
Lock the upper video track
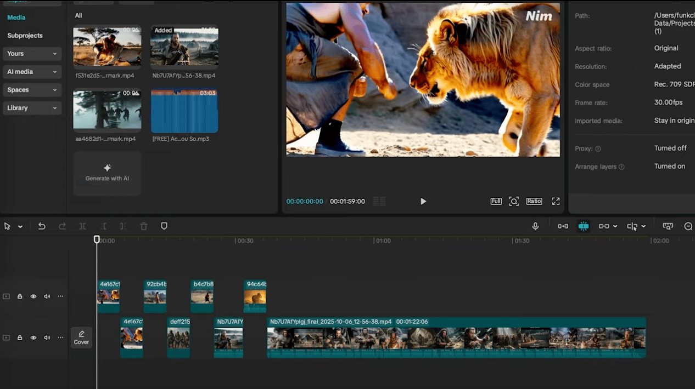click(x=20, y=296)
